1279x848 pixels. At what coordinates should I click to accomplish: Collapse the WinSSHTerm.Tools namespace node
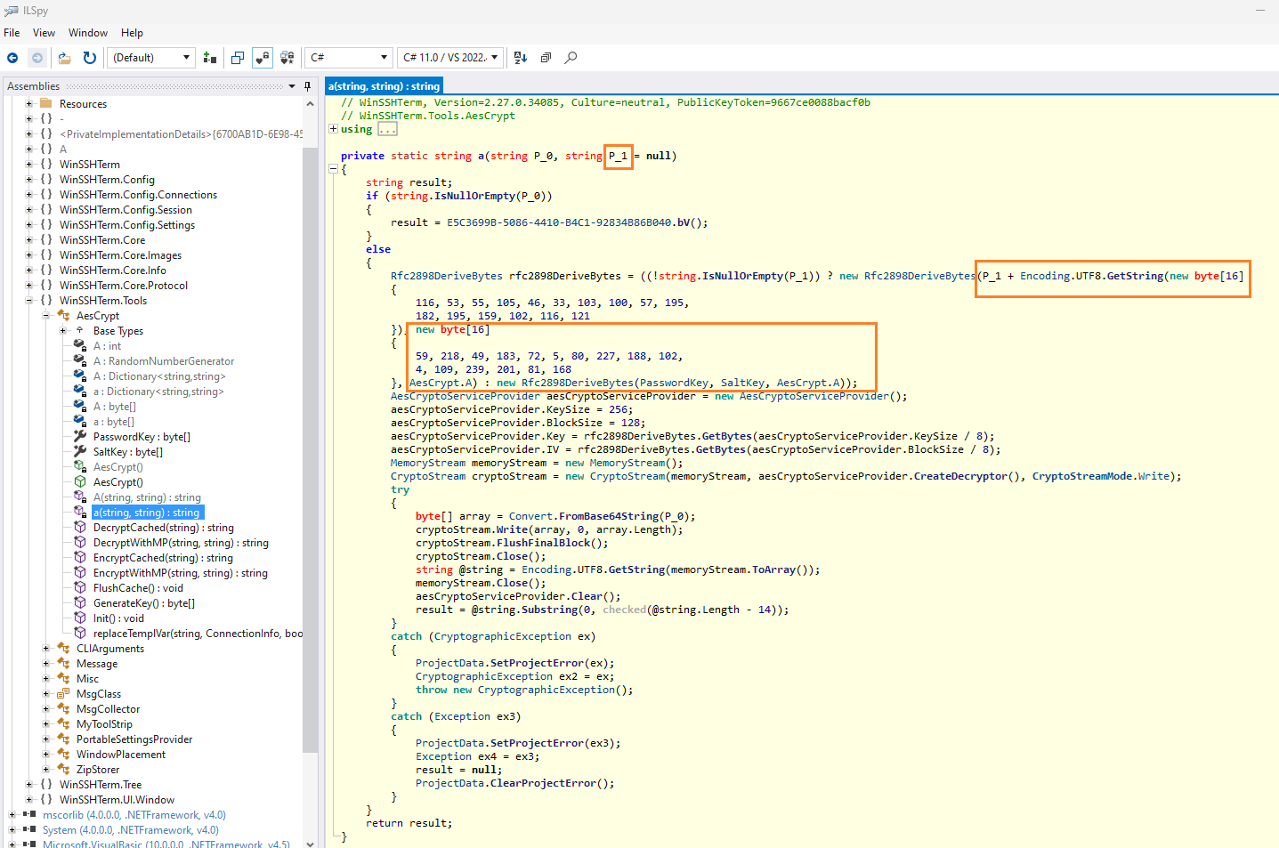coord(29,301)
